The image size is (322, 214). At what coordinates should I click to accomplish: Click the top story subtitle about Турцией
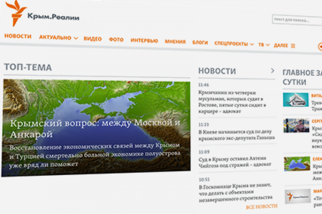coord(95,155)
